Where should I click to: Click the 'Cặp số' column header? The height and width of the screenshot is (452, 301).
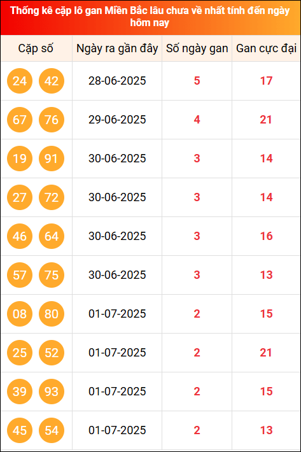coord(36,48)
